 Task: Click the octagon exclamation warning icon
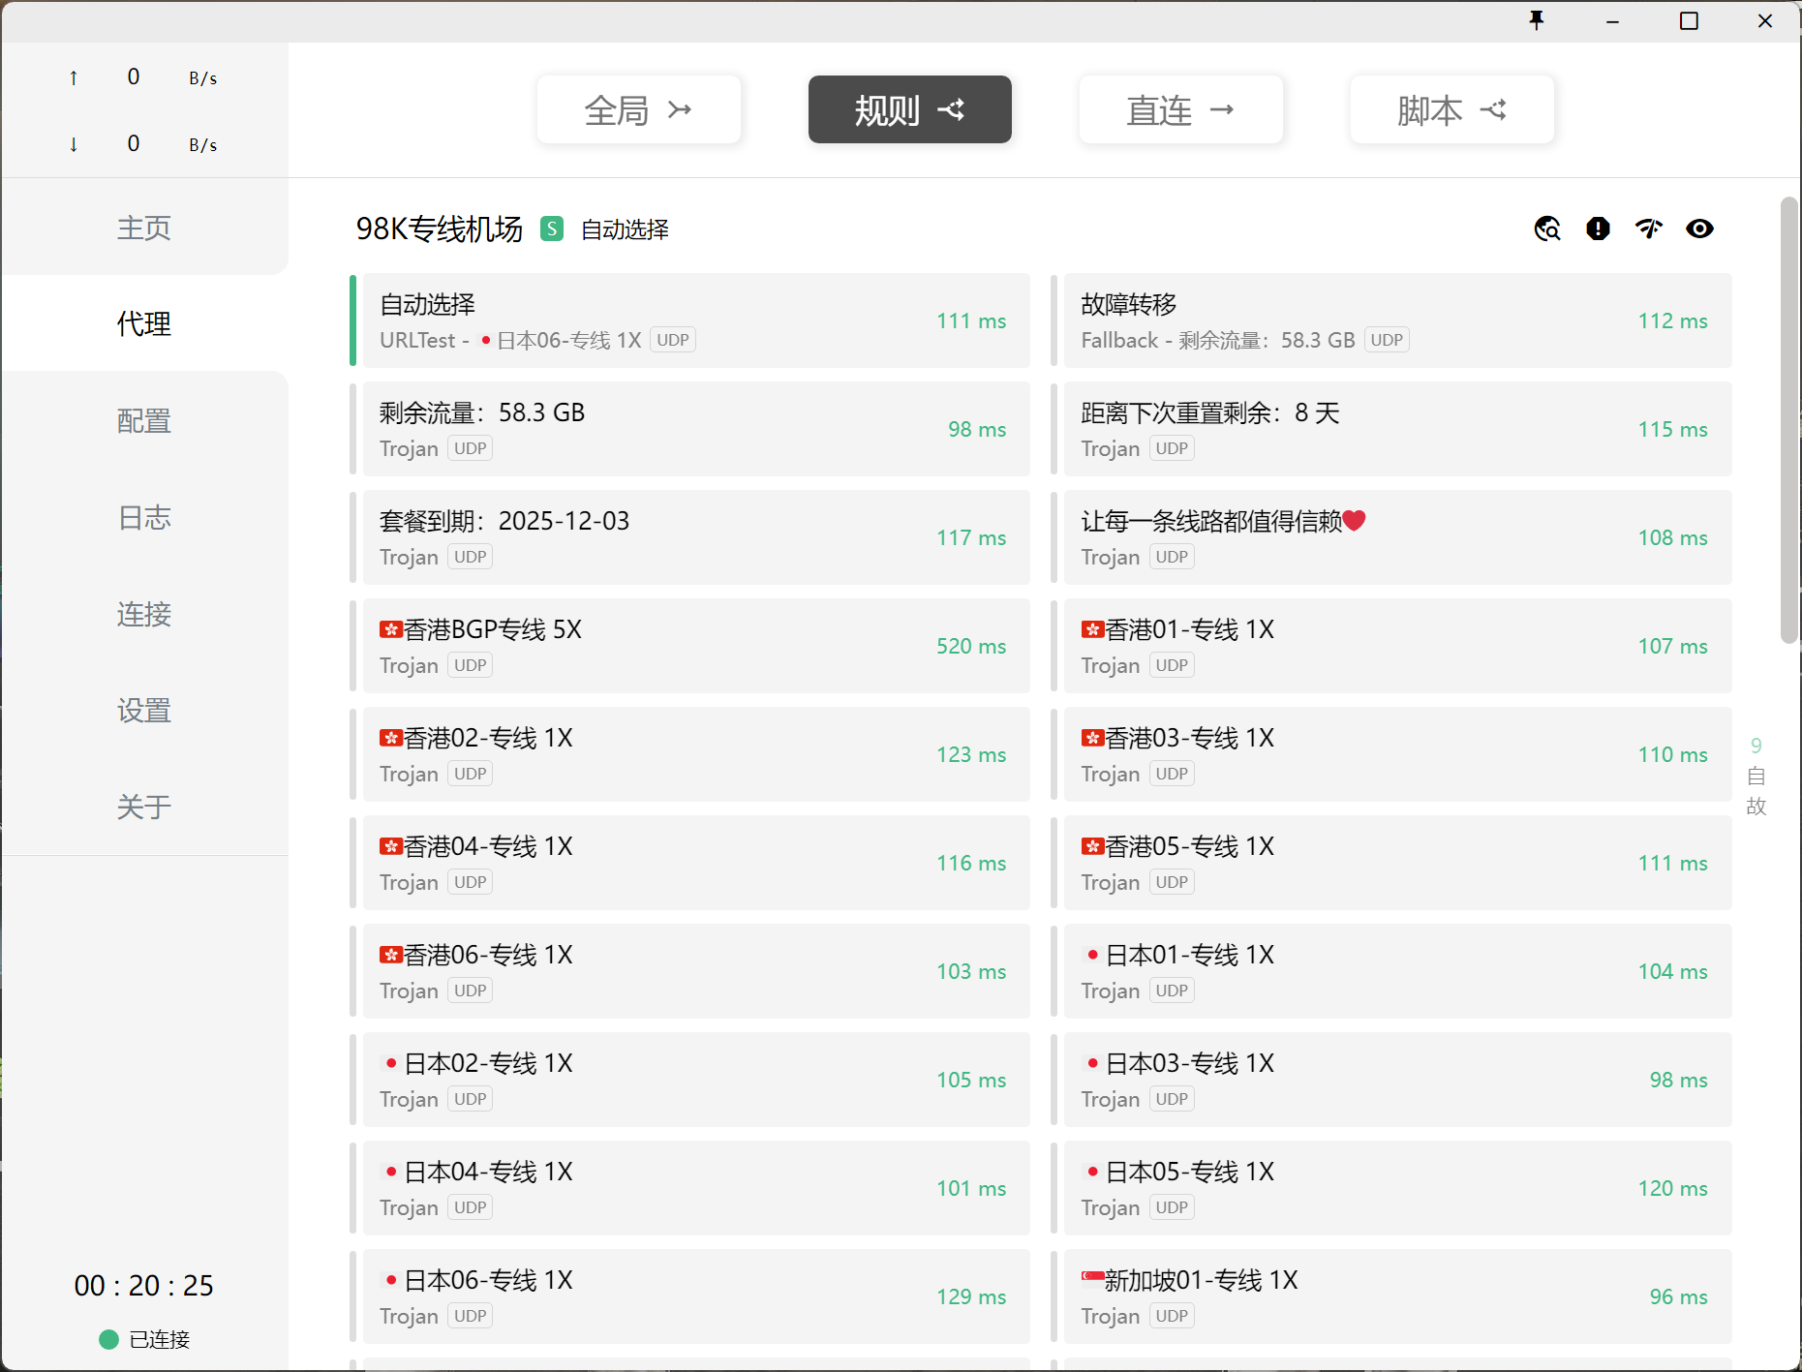coord(1598,229)
